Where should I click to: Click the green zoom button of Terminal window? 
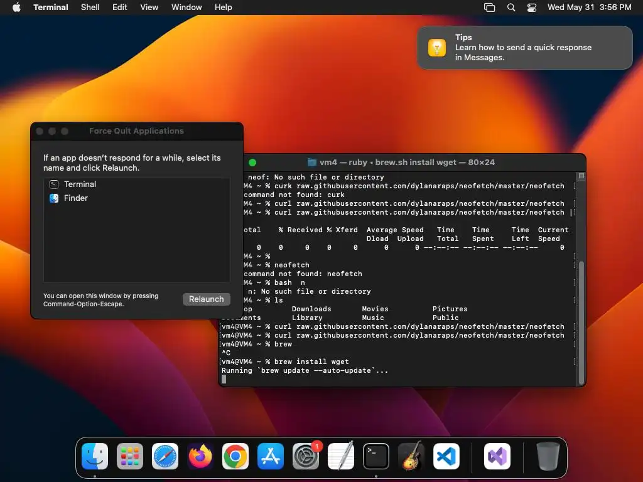tap(252, 163)
